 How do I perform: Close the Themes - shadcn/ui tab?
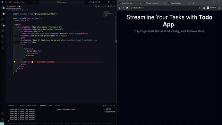pyautogui.click(x=165, y=3)
